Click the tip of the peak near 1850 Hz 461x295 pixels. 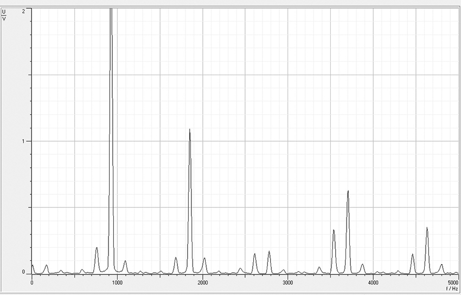190,130
